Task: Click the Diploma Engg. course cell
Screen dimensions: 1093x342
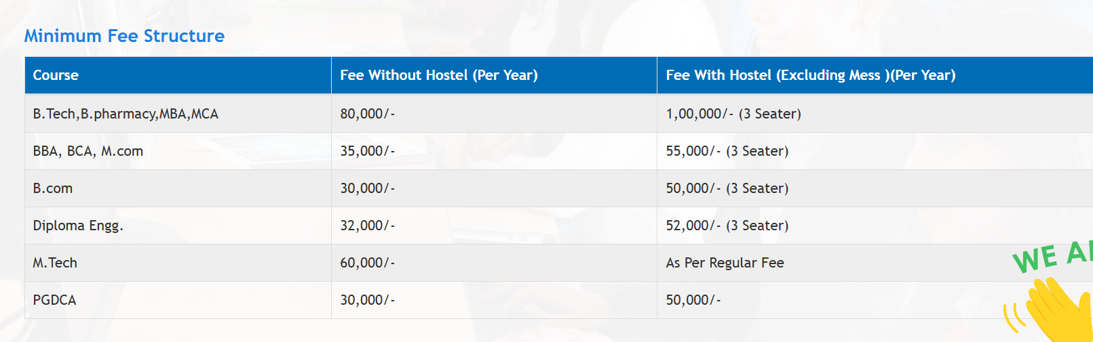Action: click(x=78, y=226)
